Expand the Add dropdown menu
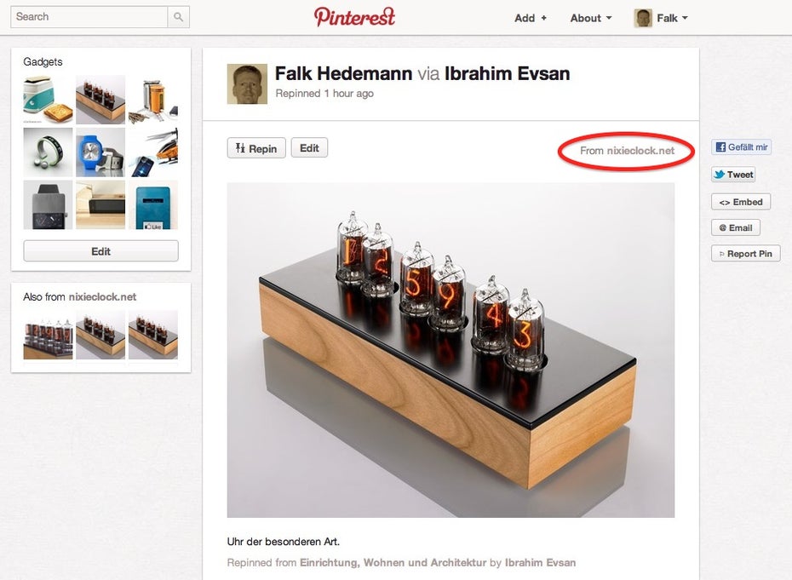Screen dimensions: 792x580 (531, 18)
